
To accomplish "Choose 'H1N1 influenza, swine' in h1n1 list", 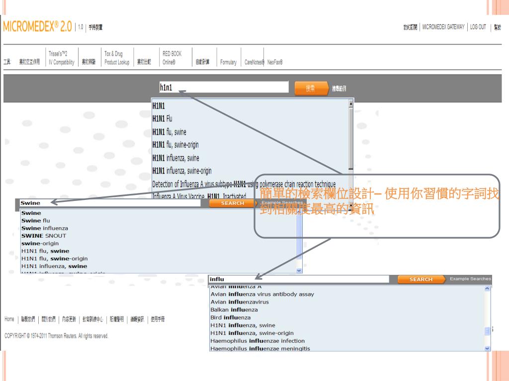I will [175, 158].
